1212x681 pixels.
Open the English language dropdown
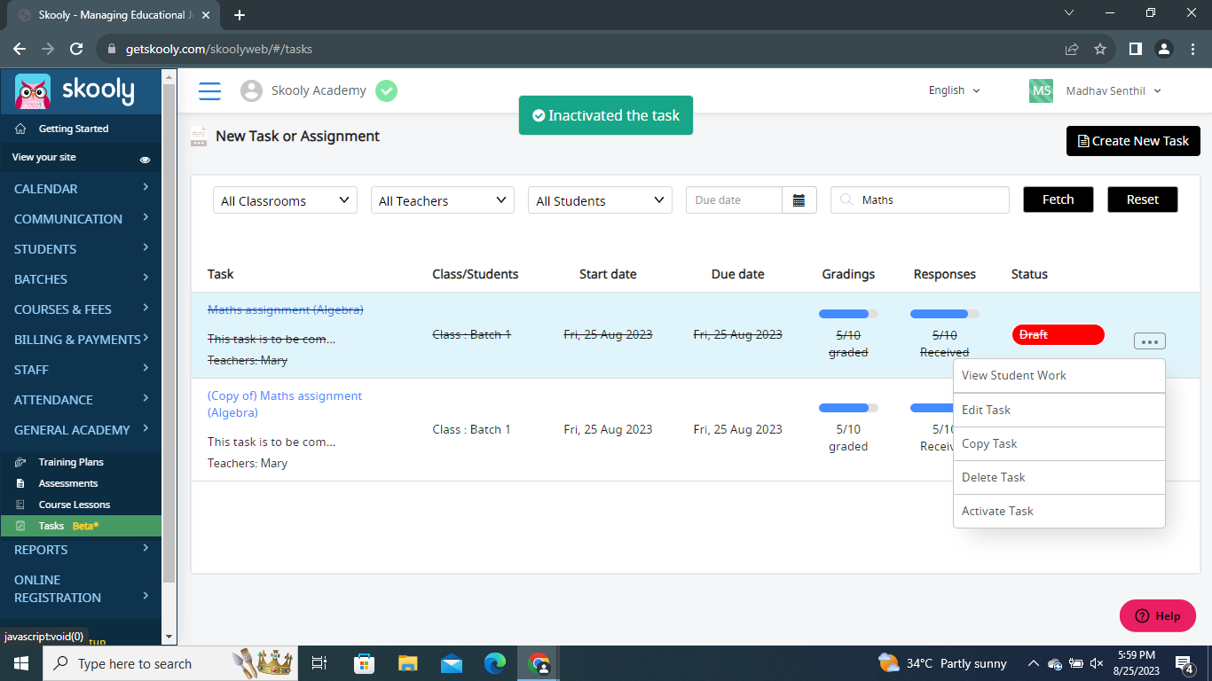point(955,90)
